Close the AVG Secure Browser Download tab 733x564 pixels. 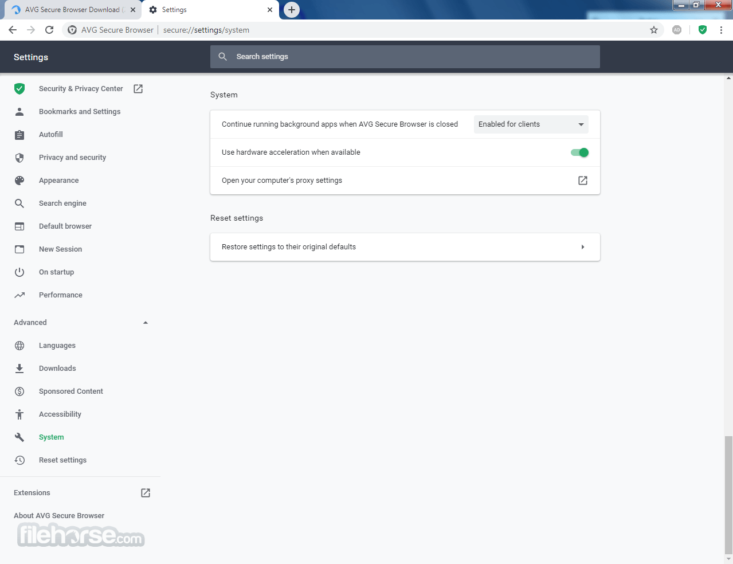[133, 10]
